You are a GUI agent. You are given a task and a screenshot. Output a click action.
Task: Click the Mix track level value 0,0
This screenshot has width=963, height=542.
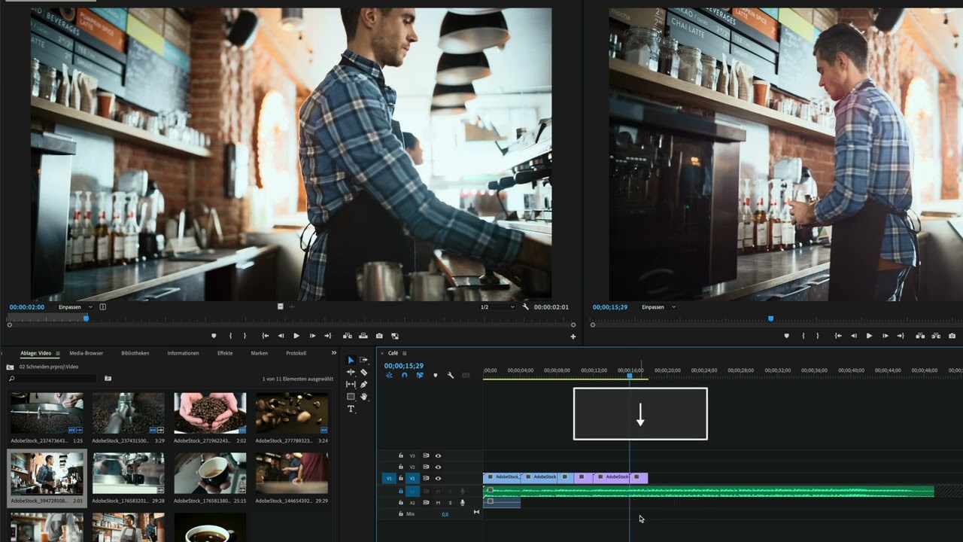[x=445, y=514]
